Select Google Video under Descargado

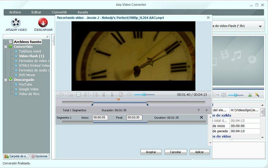[29, 89]
